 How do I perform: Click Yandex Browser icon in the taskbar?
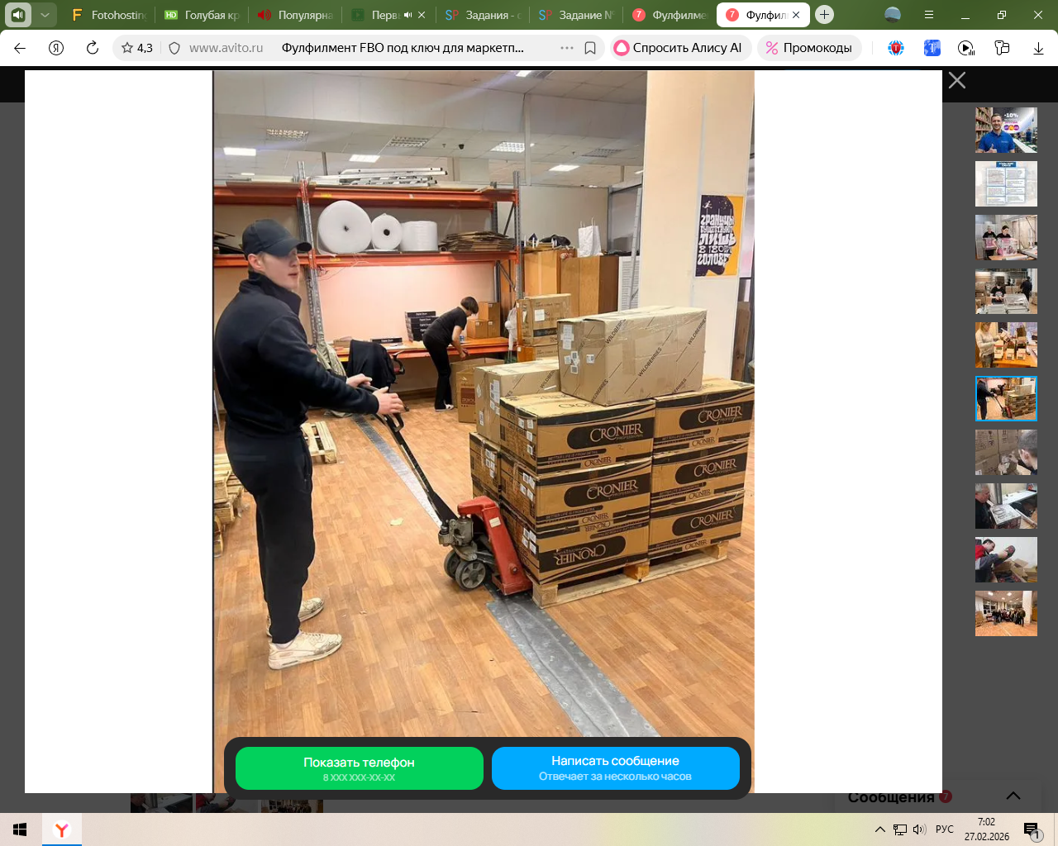pyautogui.click(x=62, y=829)
